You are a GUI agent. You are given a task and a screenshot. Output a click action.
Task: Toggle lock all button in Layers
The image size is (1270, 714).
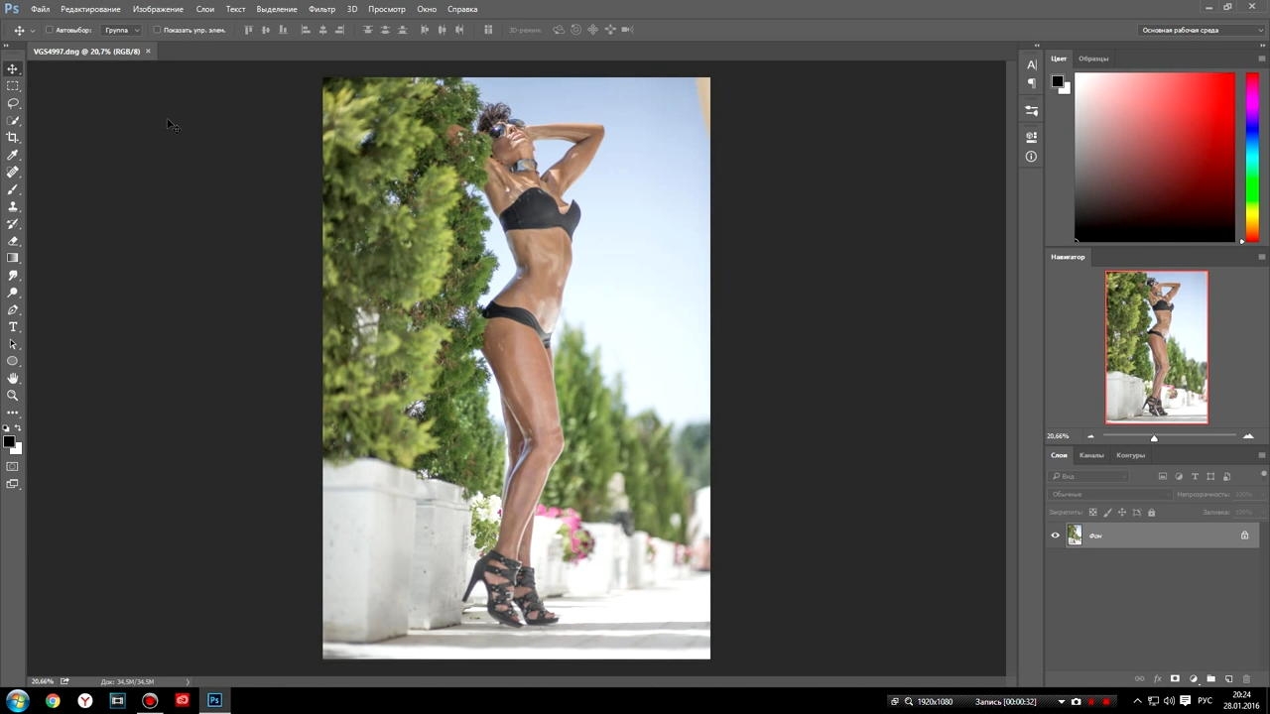[1151, 513]
